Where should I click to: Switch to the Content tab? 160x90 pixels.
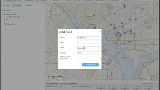pyautogui.click(x=17, y=5)
